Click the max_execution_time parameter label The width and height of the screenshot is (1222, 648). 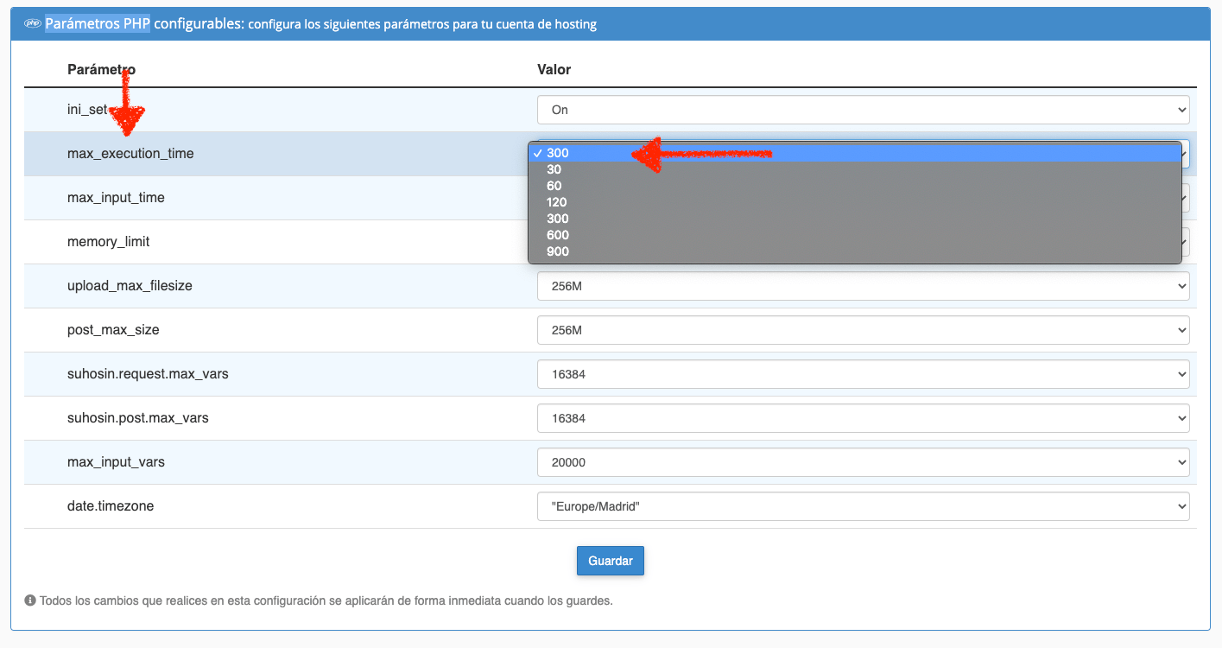click(x=130, y=154)
